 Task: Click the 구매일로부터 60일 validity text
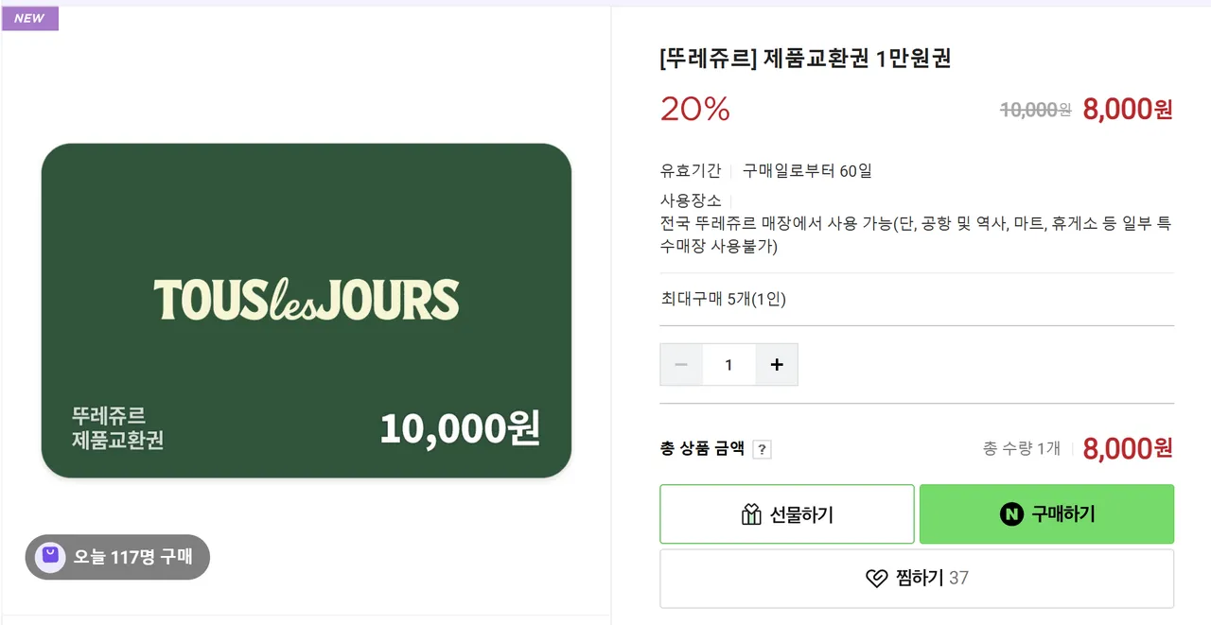tap(807, 171)
